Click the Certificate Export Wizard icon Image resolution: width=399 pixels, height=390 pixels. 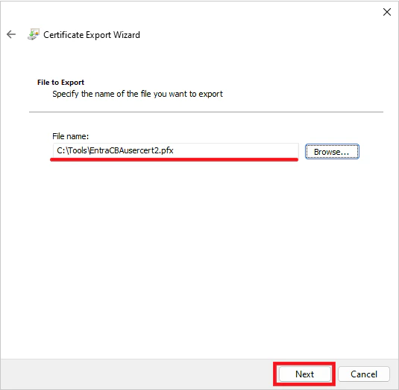tap(34, 34)
